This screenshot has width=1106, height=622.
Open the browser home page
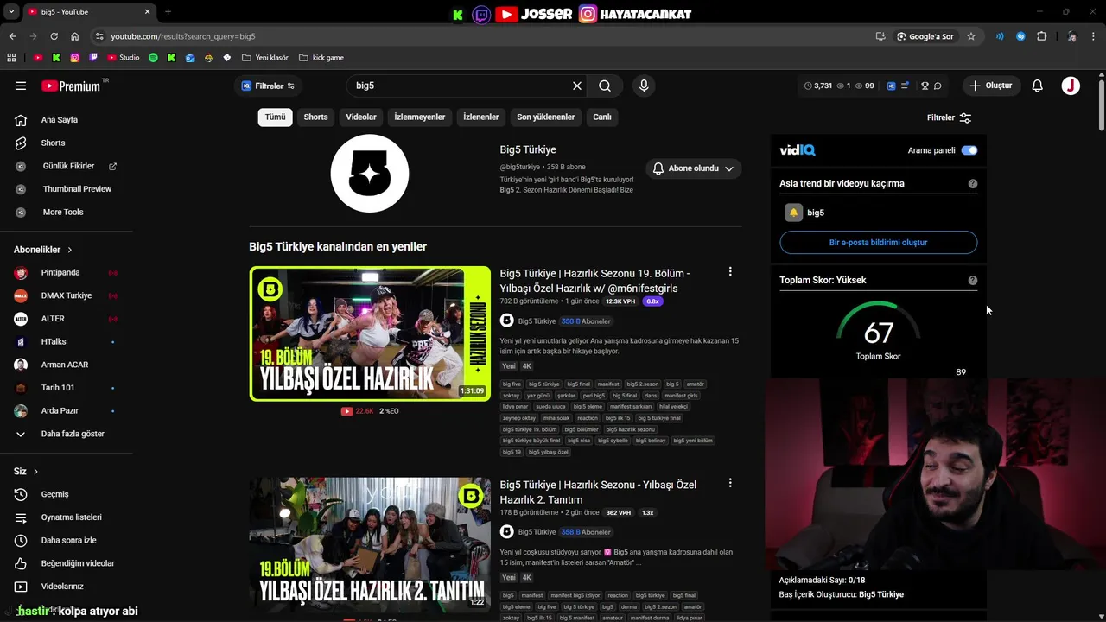pyautogui.click(x=74, y=36)
